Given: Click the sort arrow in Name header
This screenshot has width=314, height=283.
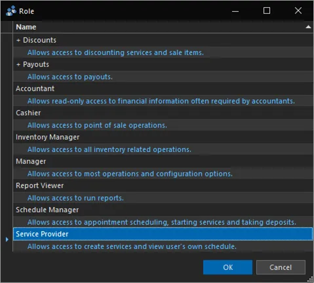Looking at the screenshot, I should pos(308,27).
